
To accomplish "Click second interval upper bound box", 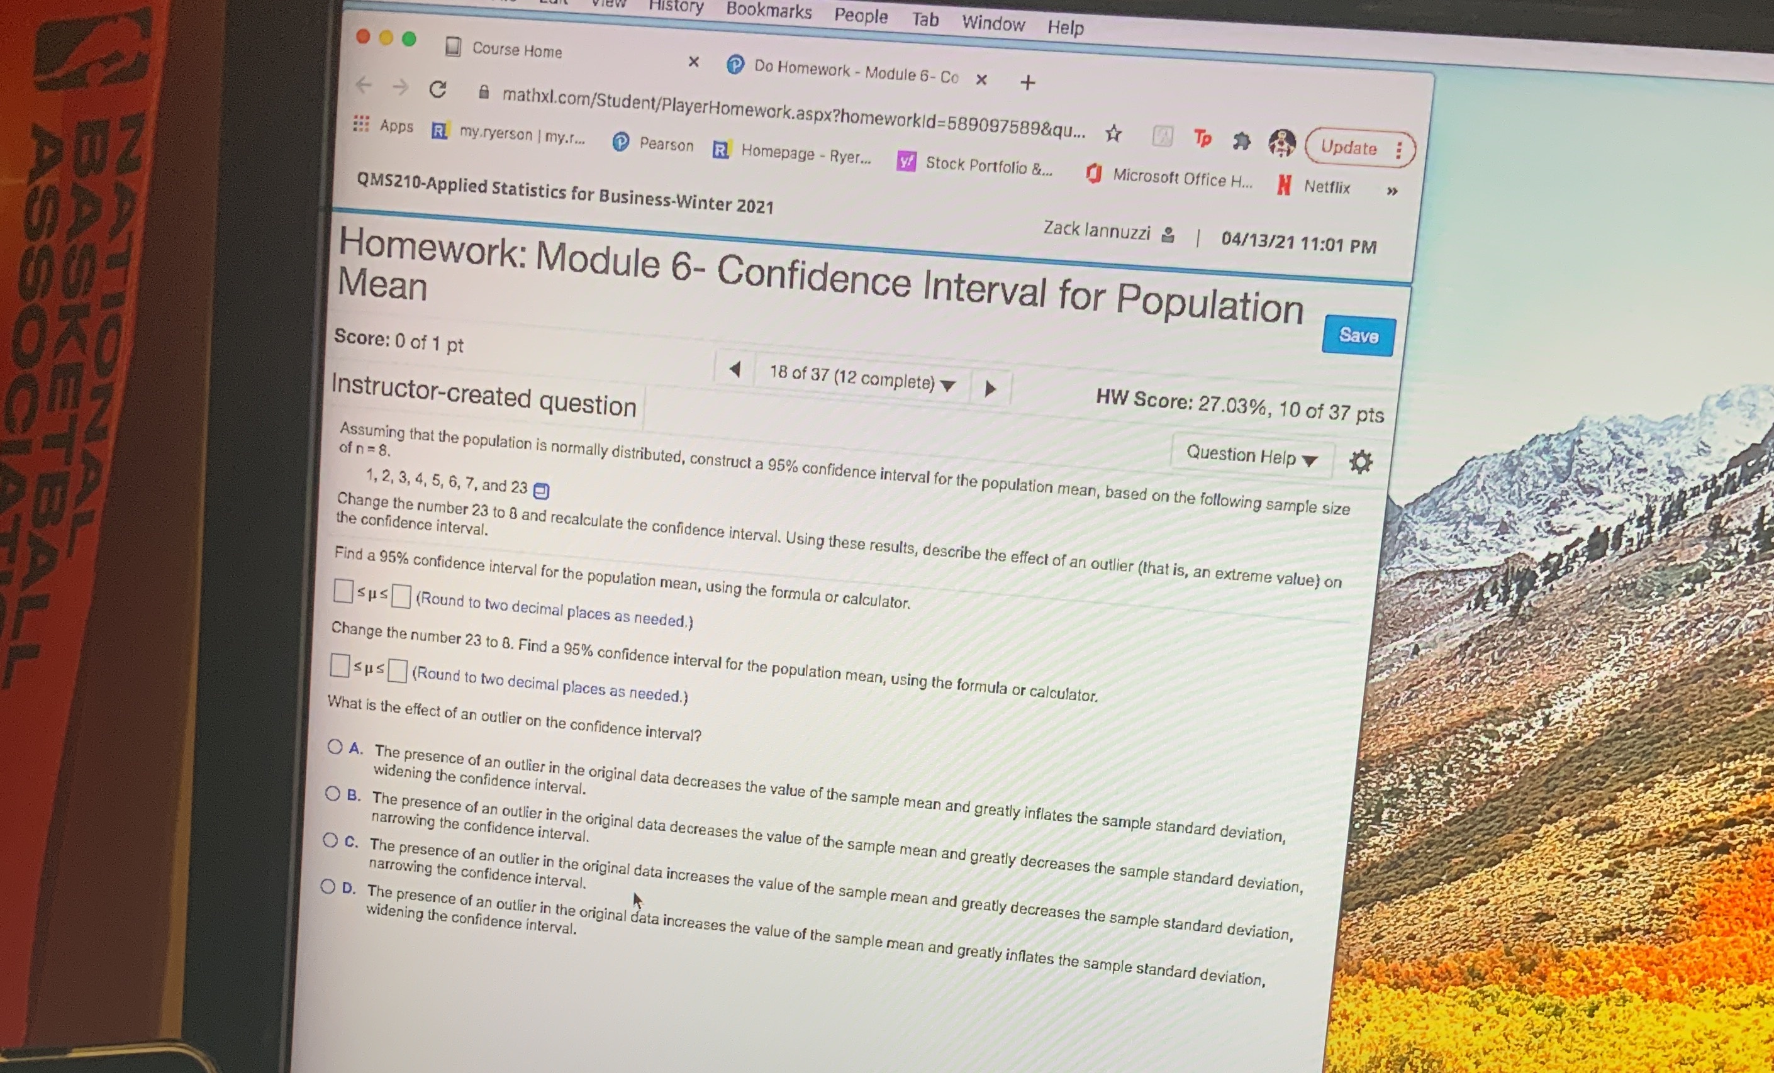I will point(398,670).
